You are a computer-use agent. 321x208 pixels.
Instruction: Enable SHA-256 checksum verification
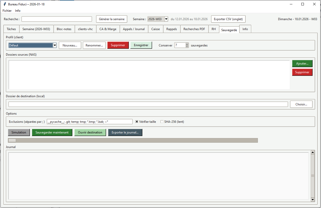click(162, 122)
